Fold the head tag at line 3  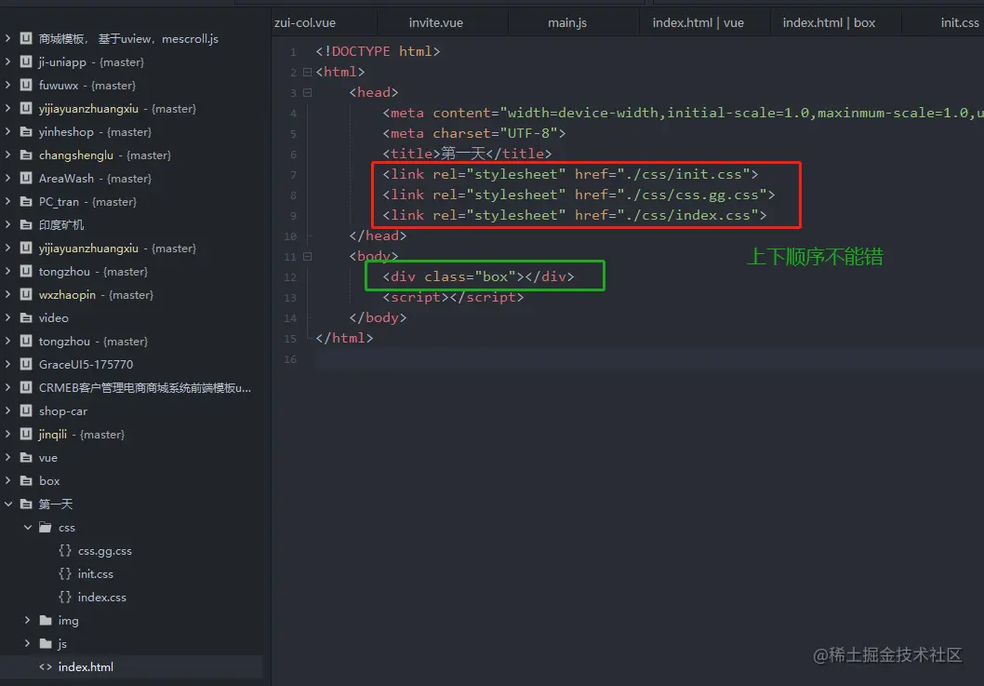click(x=308, y=92)
